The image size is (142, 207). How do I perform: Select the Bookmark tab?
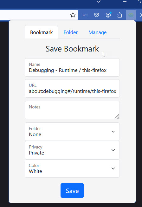coord(42,32)
